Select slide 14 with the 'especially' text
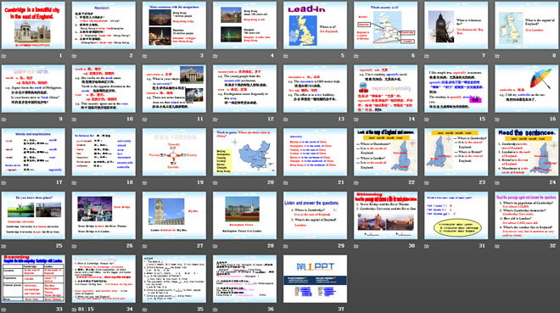The width and height of the screenshot is (560, 313). pos(386,88)
